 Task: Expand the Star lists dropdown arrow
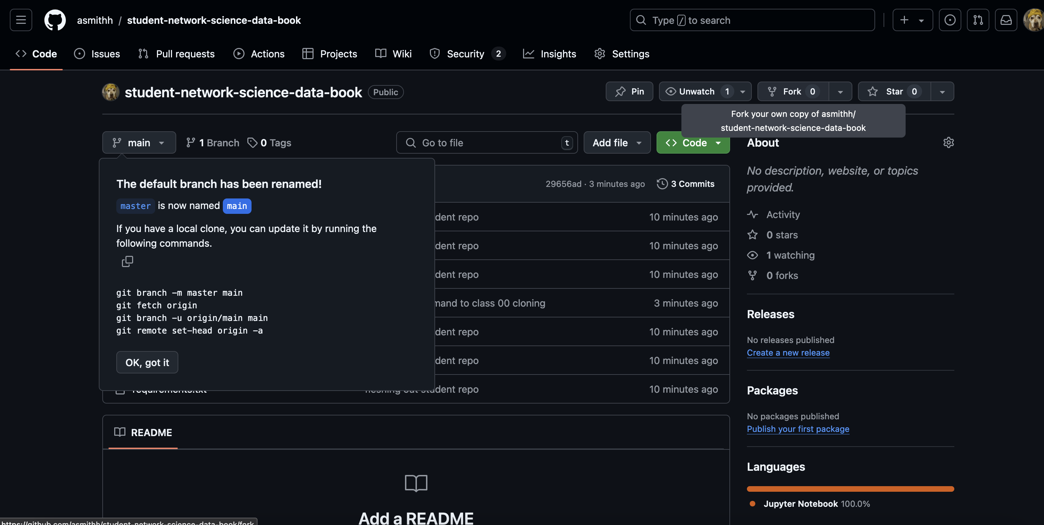tap(942, 91)
